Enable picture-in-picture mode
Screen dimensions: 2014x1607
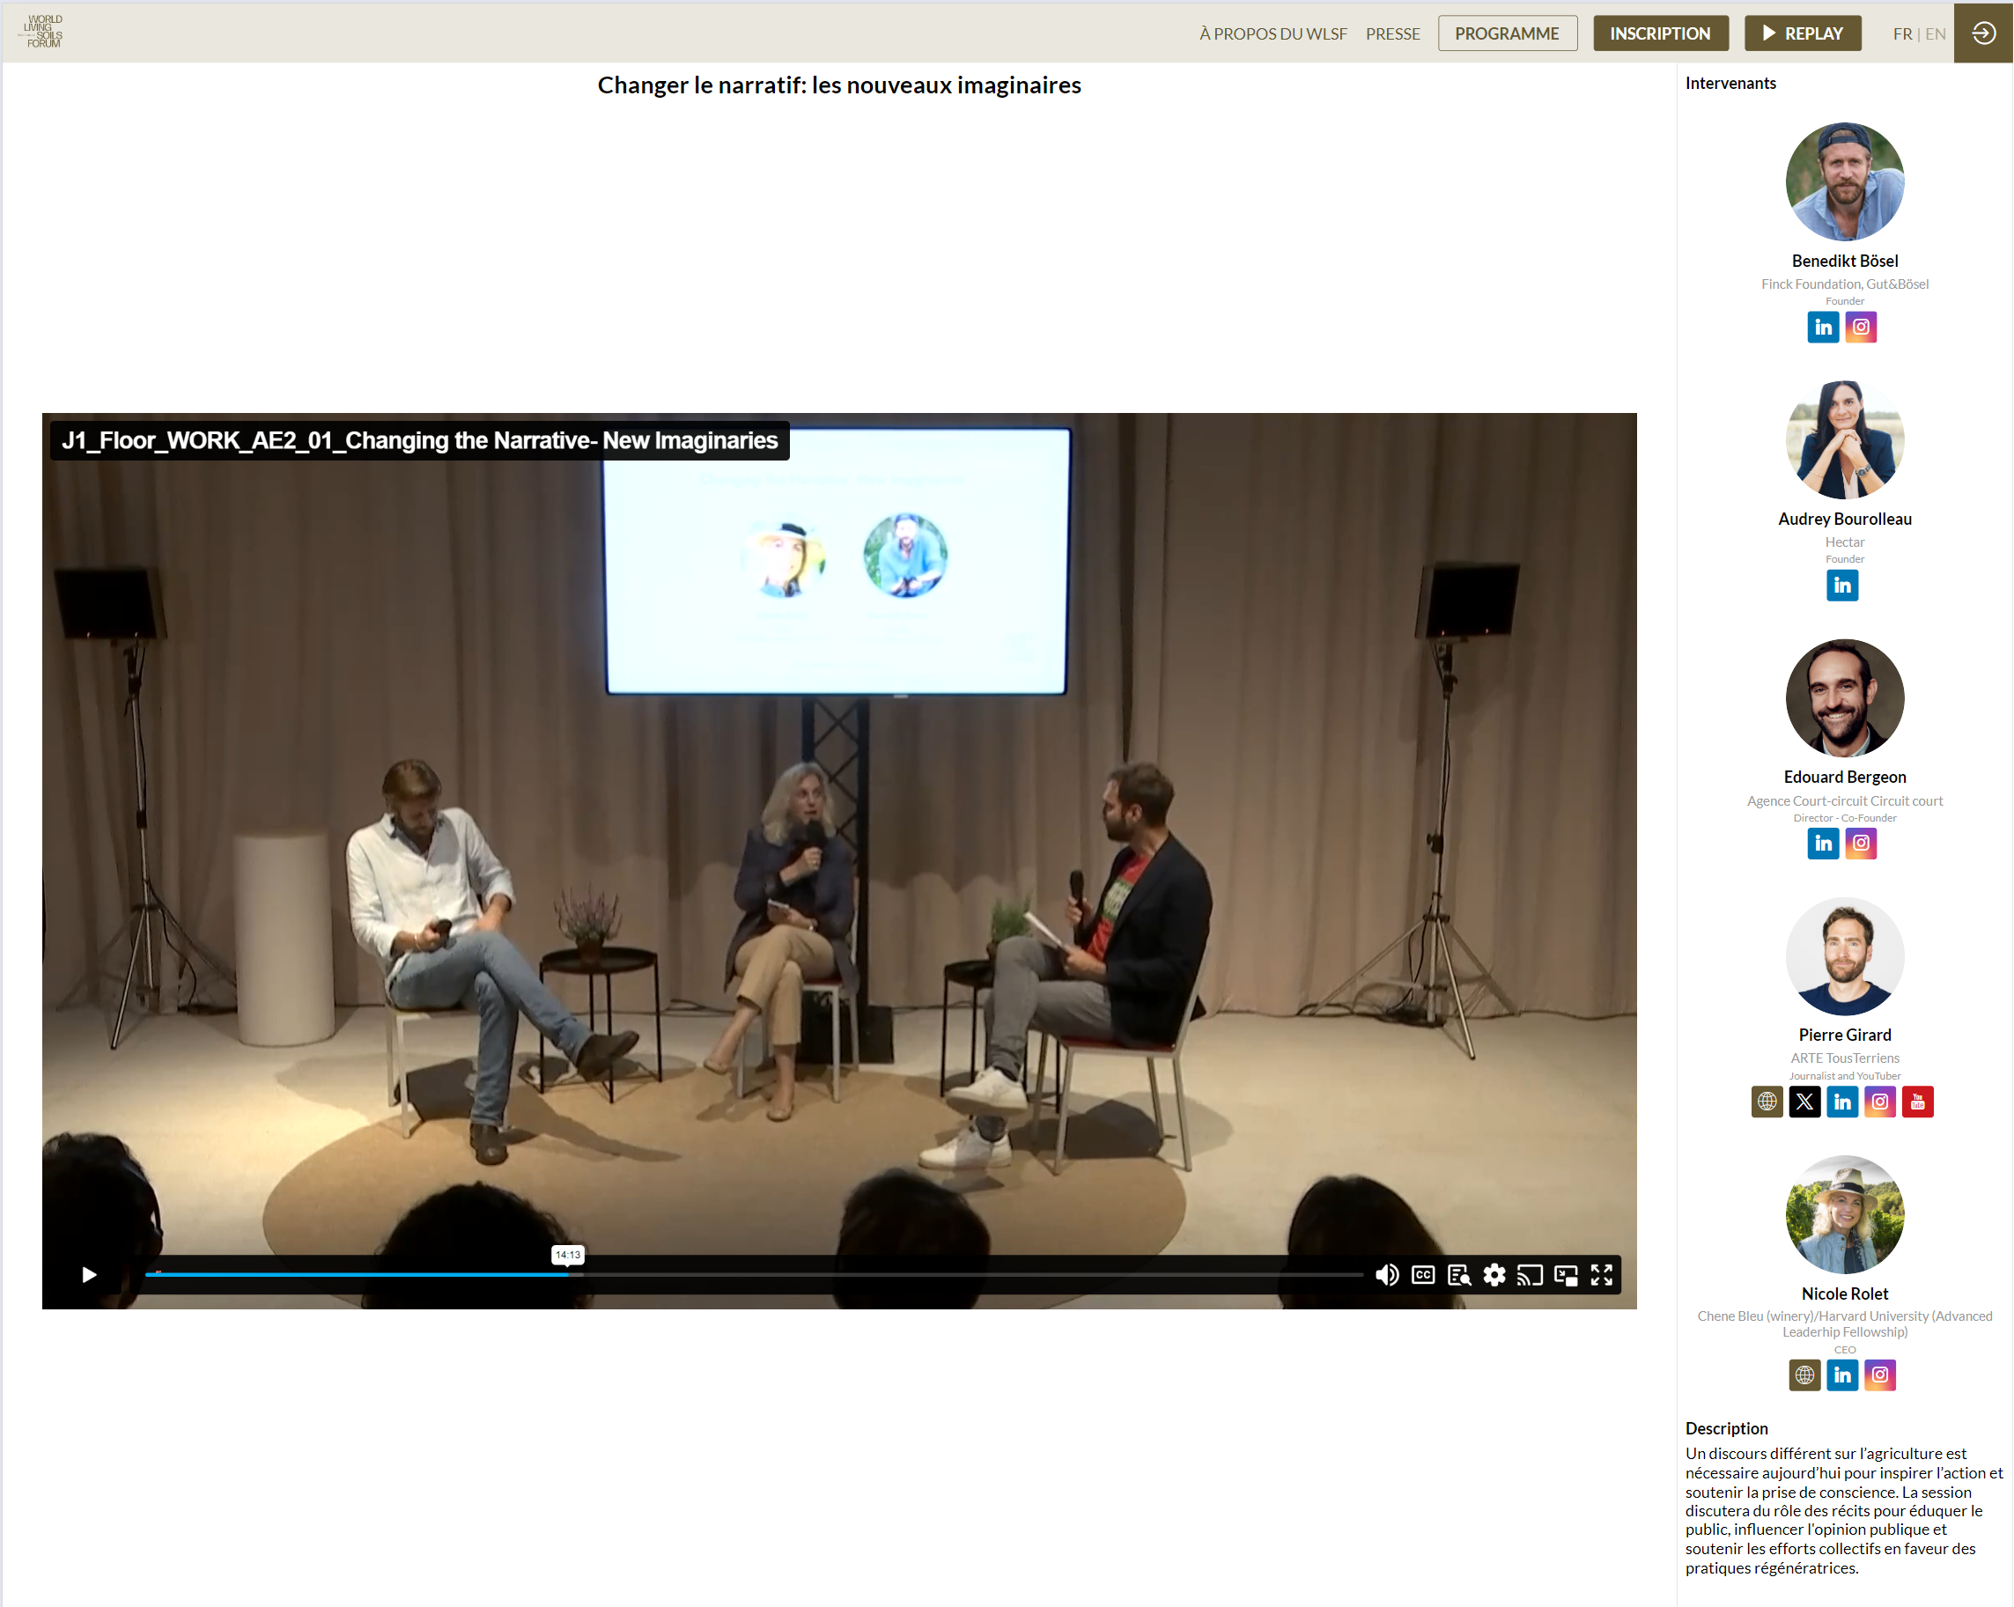(1566, 1275)
